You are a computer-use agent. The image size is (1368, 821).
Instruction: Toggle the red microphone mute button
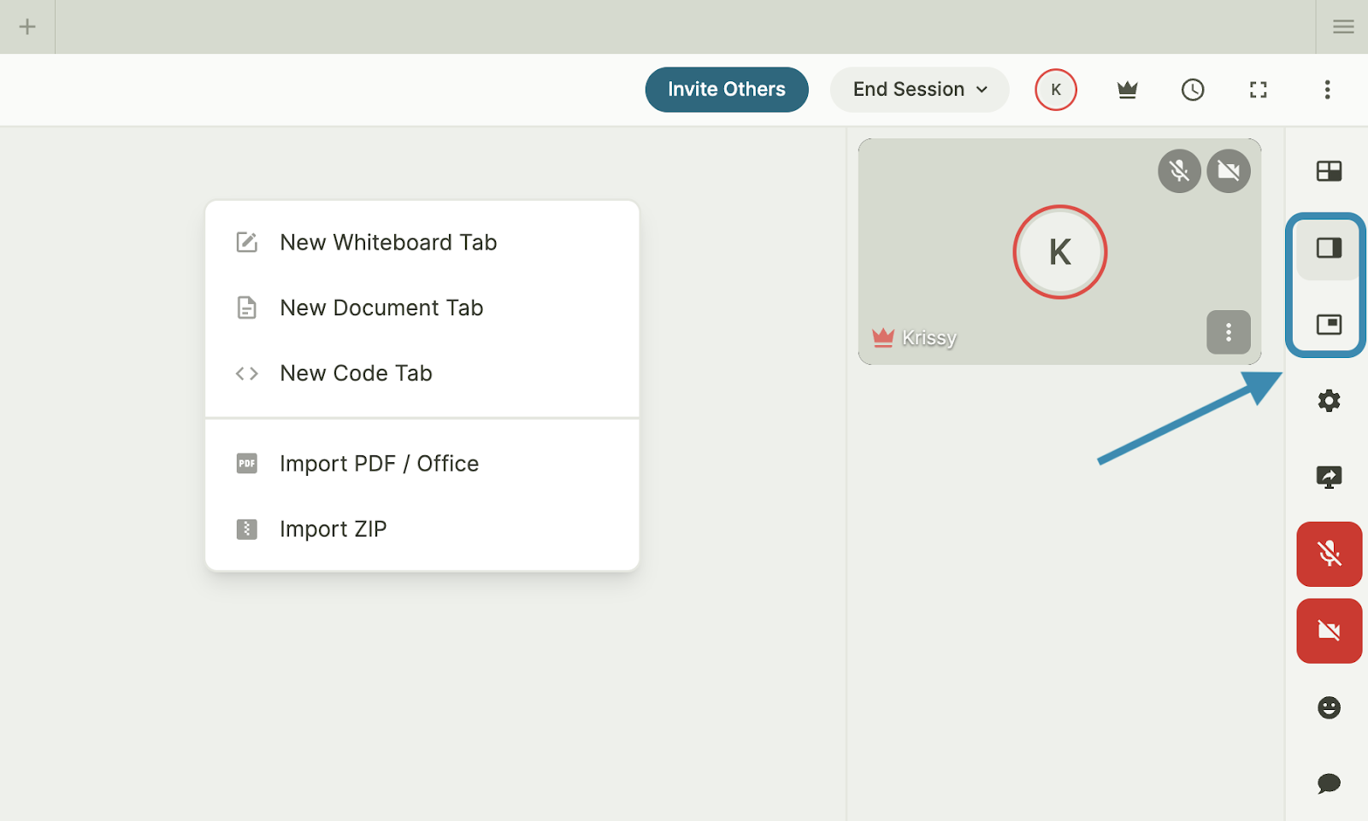point(1329,554)
